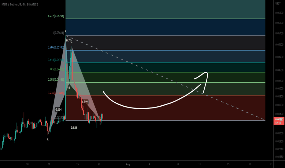Click the Aug label on time axis

pyautogui.click(x=128, y=164)
